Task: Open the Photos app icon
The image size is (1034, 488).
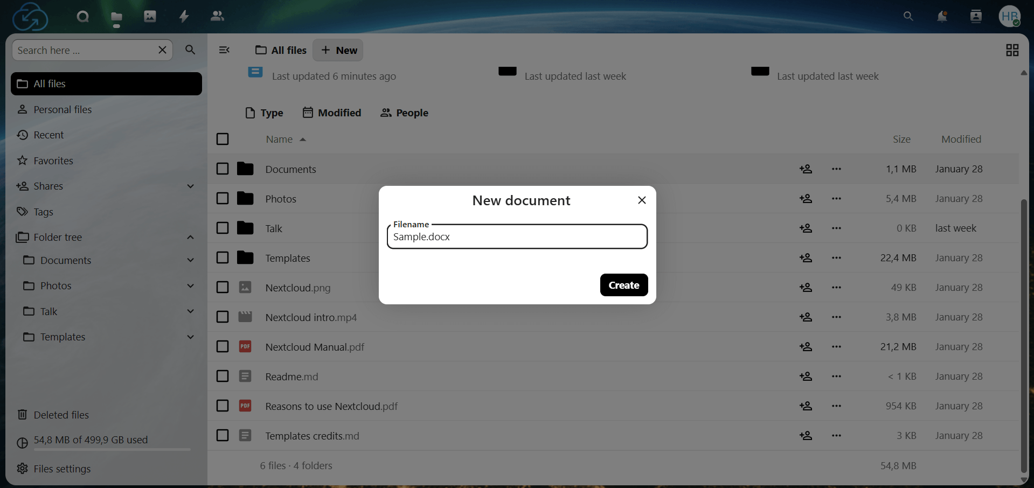Action: point(149,16)
